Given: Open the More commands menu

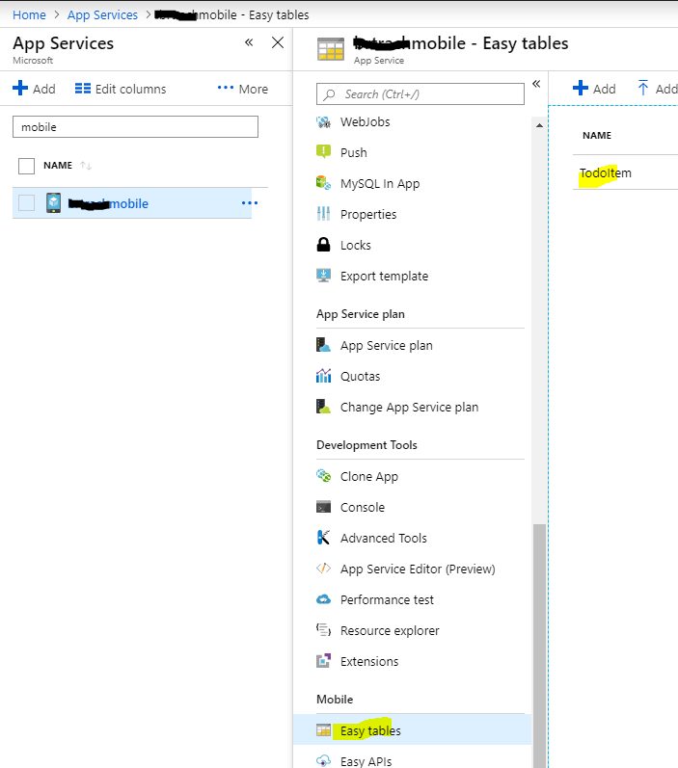Looking at the screenshot, I should pyautogui.click(x=243, y=89).
